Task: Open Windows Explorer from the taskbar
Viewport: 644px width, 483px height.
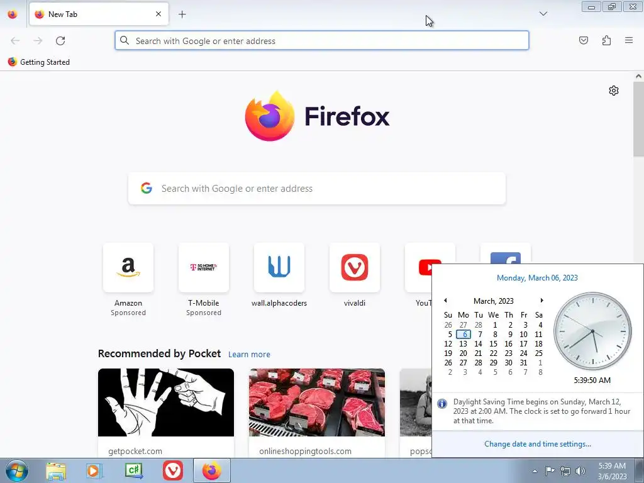Action: (x=56, y=471)
